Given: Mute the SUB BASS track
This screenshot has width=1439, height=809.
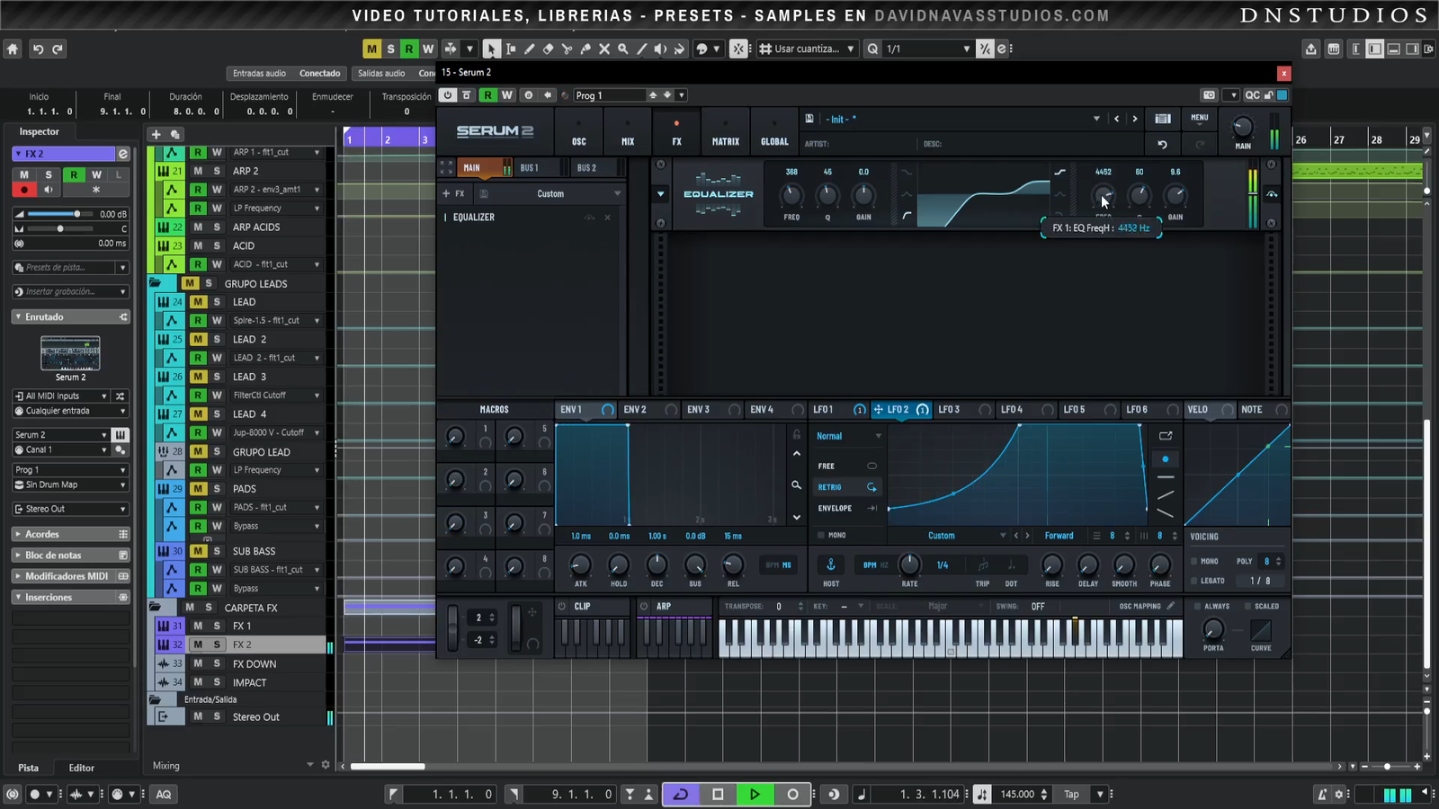Looking at the screenshot, I should [x=198, y=551].
